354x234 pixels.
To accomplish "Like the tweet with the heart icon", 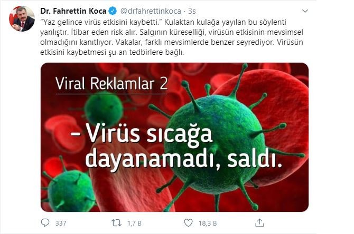I will (x=188, y=223).
